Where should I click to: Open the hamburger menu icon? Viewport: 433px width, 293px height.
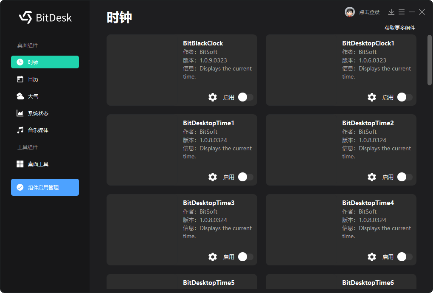tap(402, 12)
